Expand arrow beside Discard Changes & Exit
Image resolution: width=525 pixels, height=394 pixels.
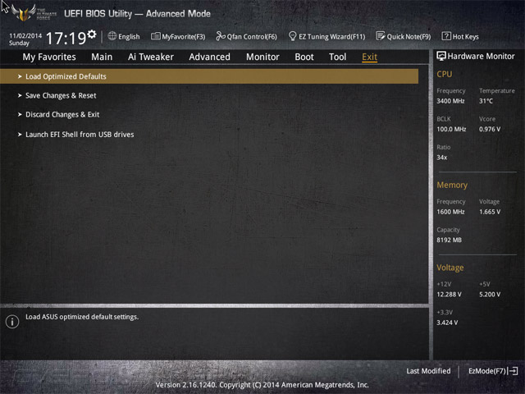20,115
